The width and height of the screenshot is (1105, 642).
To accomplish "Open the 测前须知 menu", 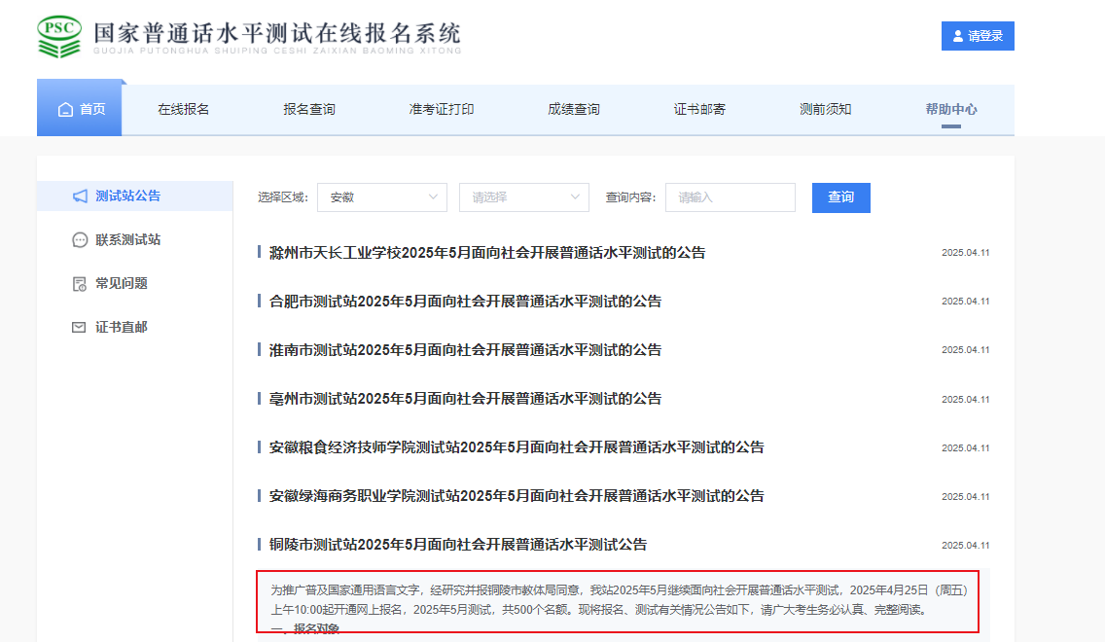I will [x=825, y=109].
